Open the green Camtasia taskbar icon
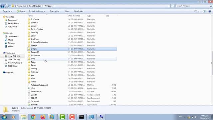The width and height of the screenshot is (213, 120). tap(62, 117)
